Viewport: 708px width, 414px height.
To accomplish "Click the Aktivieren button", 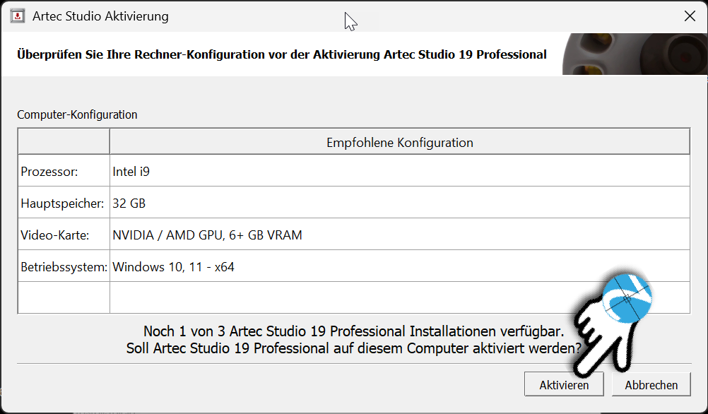I will (x=564, y=384).
